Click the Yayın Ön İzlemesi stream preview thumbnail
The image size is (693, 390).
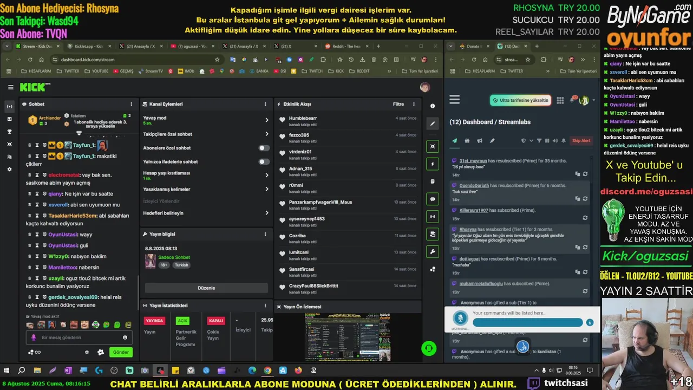348,337
